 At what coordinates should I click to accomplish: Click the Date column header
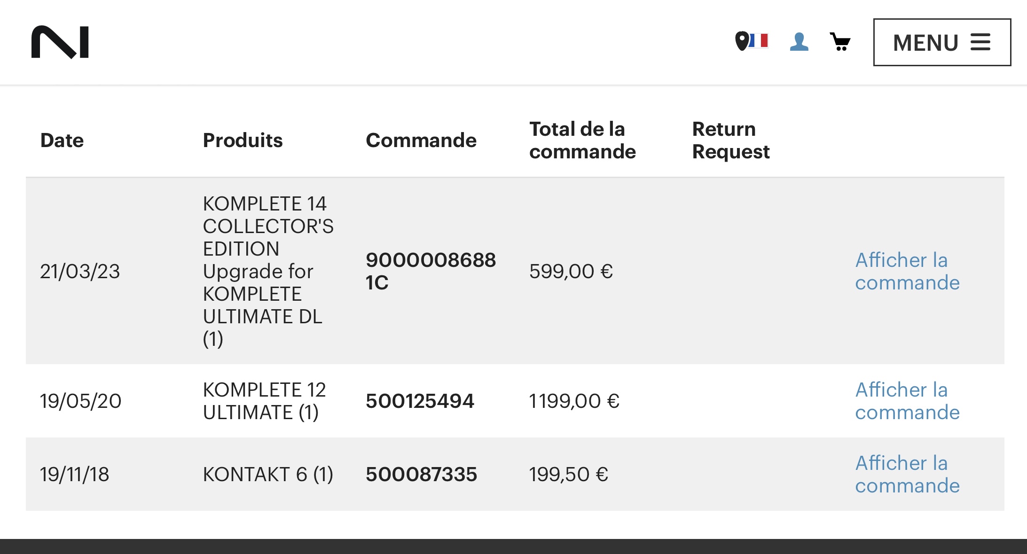point(62,140)
